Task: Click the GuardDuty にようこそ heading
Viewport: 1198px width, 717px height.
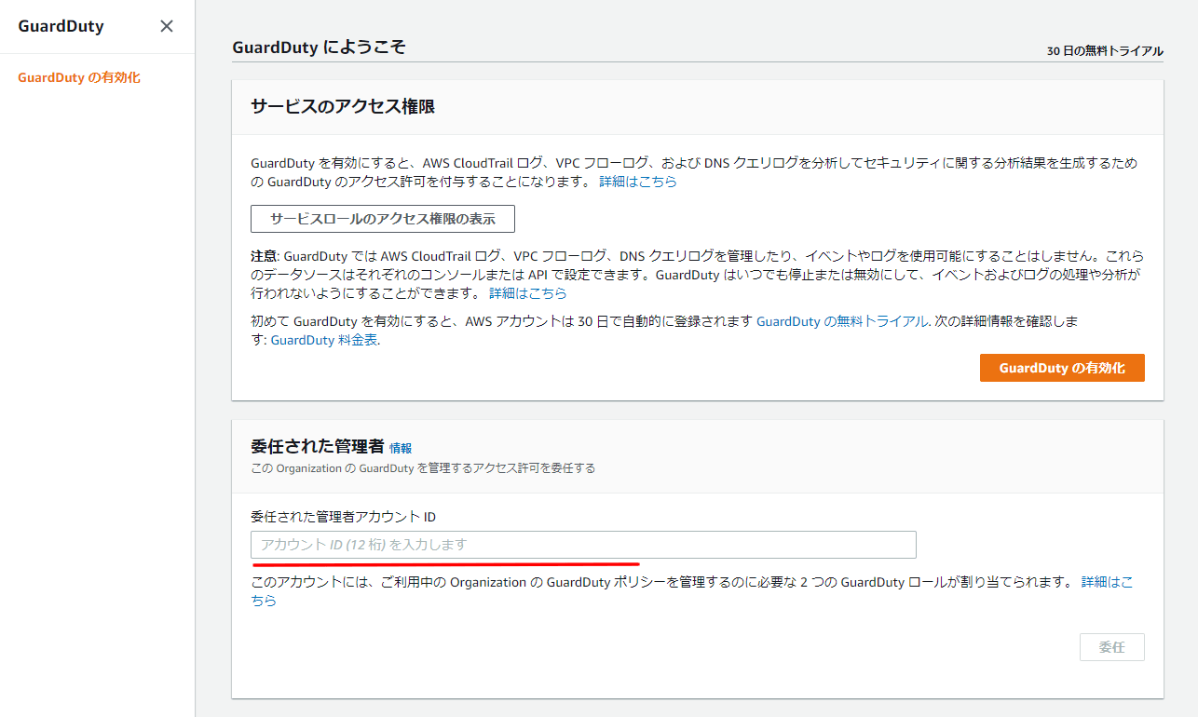Action: click(x=319, y=47)
